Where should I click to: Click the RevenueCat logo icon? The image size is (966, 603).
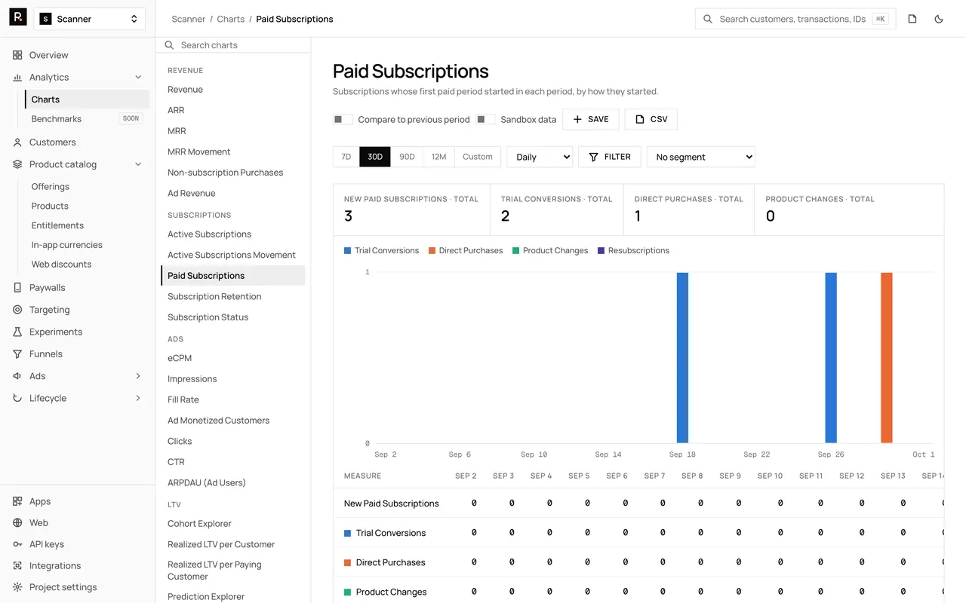(x=18, y=18)
